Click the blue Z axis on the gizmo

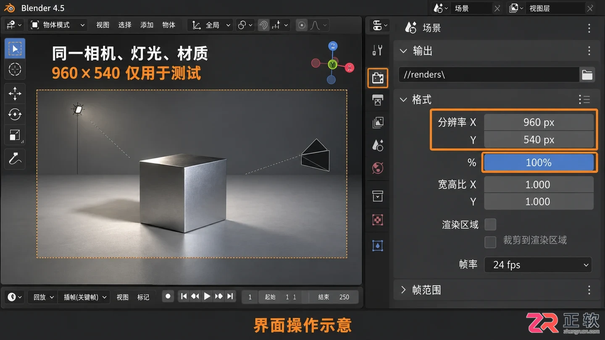coord(333,46)
